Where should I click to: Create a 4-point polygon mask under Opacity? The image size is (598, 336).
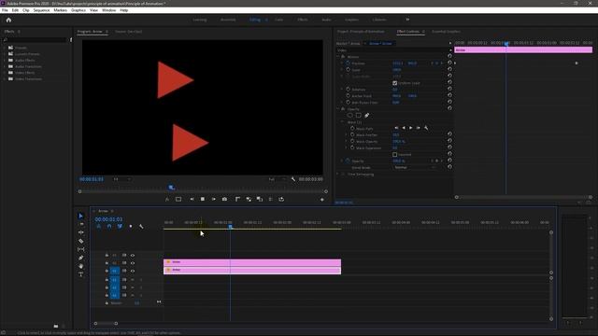pos(359,116)
